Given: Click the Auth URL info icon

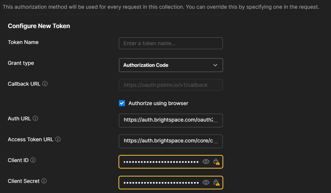Looking at the screenshot, I should click(x=35, y=118).
